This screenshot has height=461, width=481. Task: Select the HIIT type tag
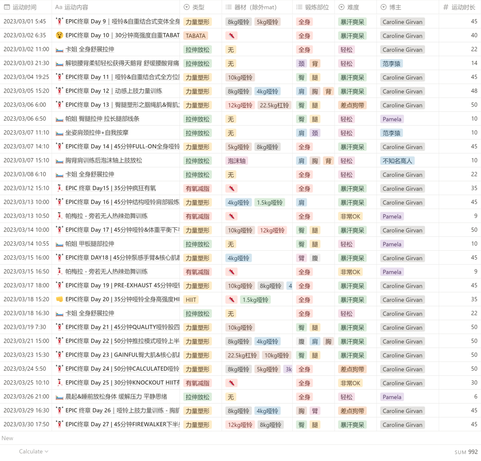(191, 300)
